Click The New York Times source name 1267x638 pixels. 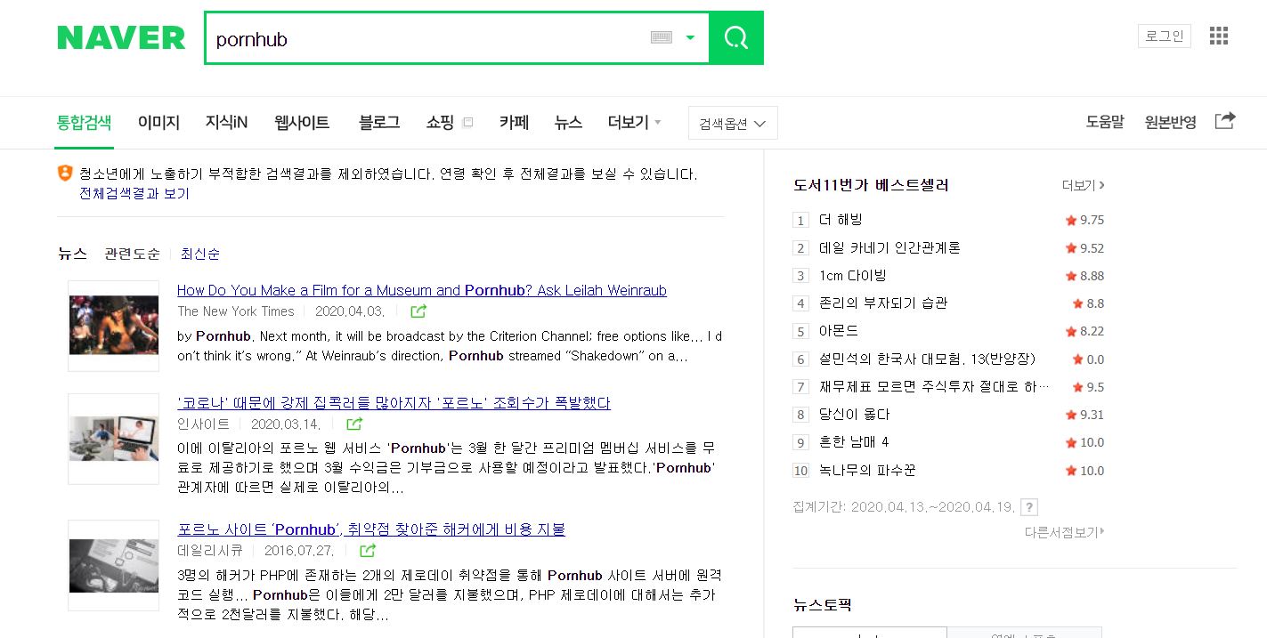tap(236, 311)
